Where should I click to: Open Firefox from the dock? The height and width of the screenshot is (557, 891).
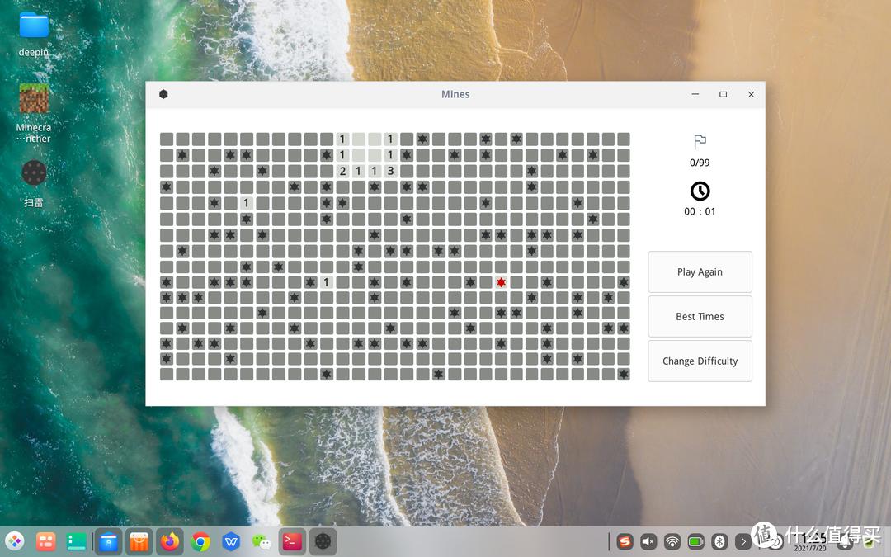(170, 542)
